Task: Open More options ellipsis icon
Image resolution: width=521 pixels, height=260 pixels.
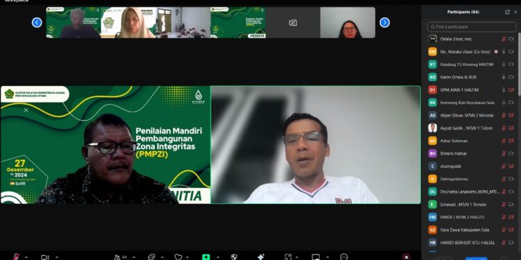Action: coord(344,257)
